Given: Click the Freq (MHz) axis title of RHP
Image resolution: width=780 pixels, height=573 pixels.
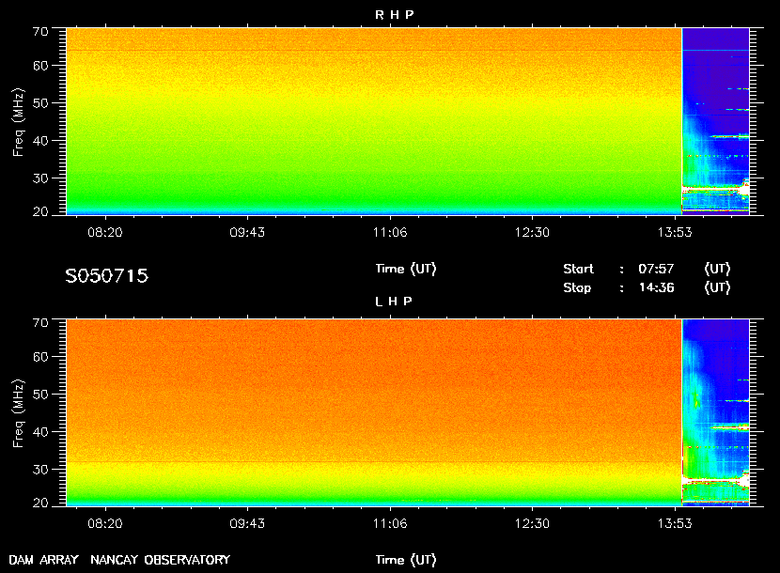Looking at the screenshot, I should coord(18,122).
